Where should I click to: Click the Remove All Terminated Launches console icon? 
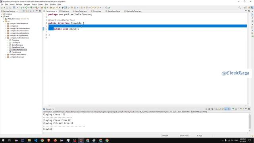click(x=212, y=109)
